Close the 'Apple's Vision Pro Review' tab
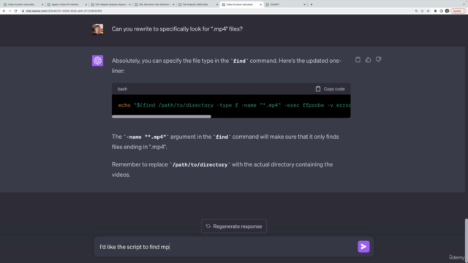The height and width of the screenshot is (263, 468). point(86,4)
